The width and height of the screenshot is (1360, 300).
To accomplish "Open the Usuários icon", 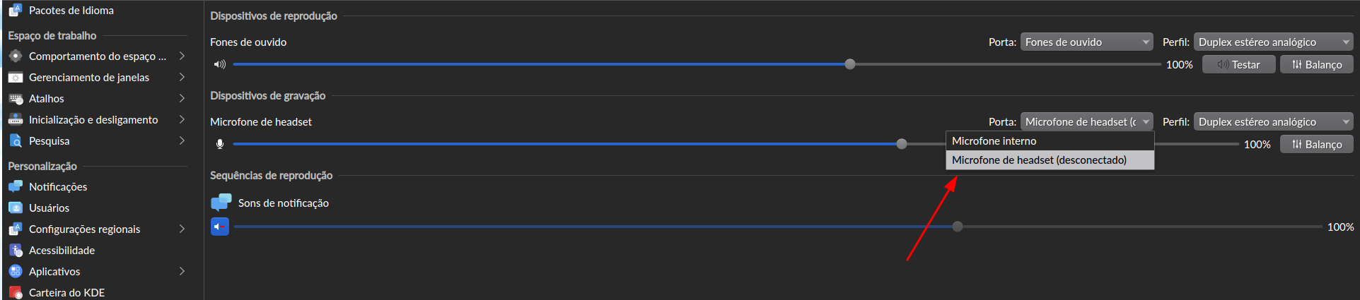I will pos(16,208).
